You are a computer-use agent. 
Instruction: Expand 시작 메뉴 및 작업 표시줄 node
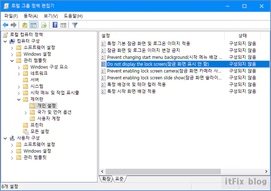tap(19, 93)
